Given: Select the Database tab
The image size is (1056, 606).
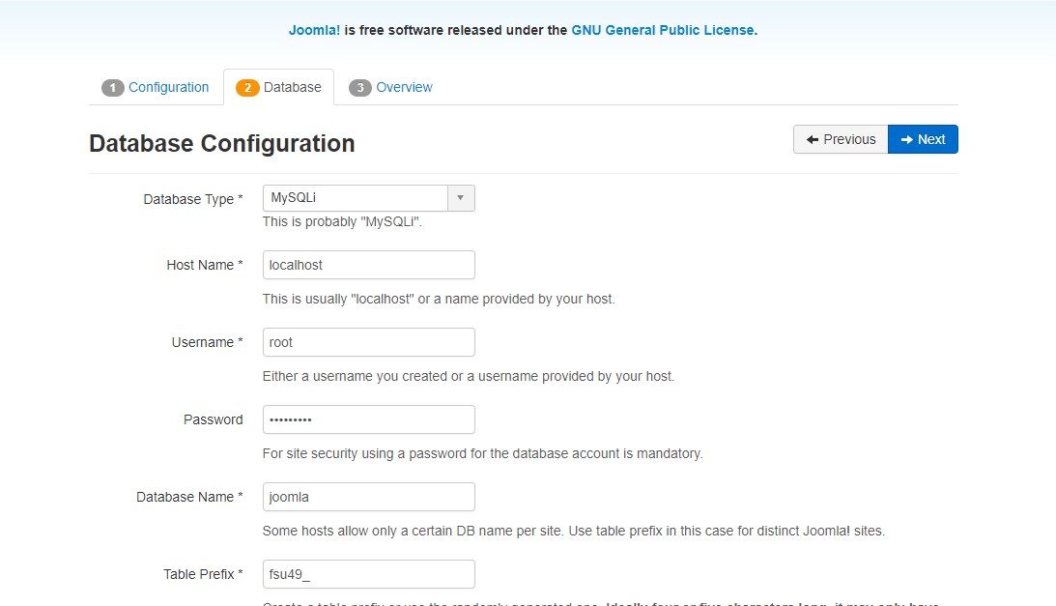Looking at the screenshot, I should point(292,87).
